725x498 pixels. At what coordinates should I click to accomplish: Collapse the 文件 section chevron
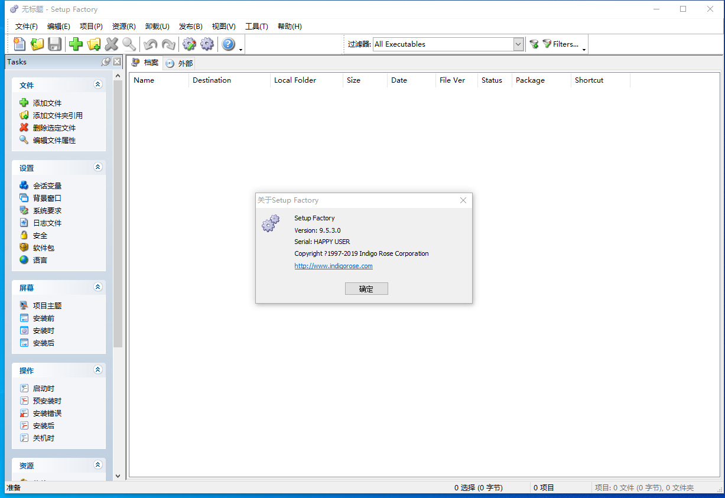pos(98,84)
